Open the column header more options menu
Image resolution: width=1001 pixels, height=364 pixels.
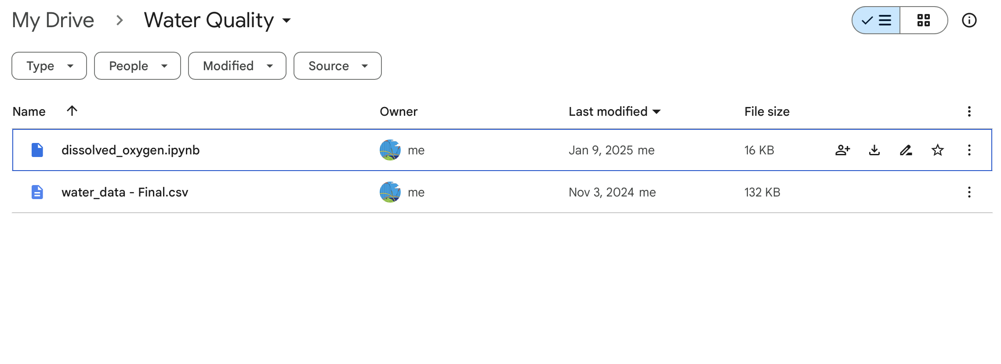(969, 111)
